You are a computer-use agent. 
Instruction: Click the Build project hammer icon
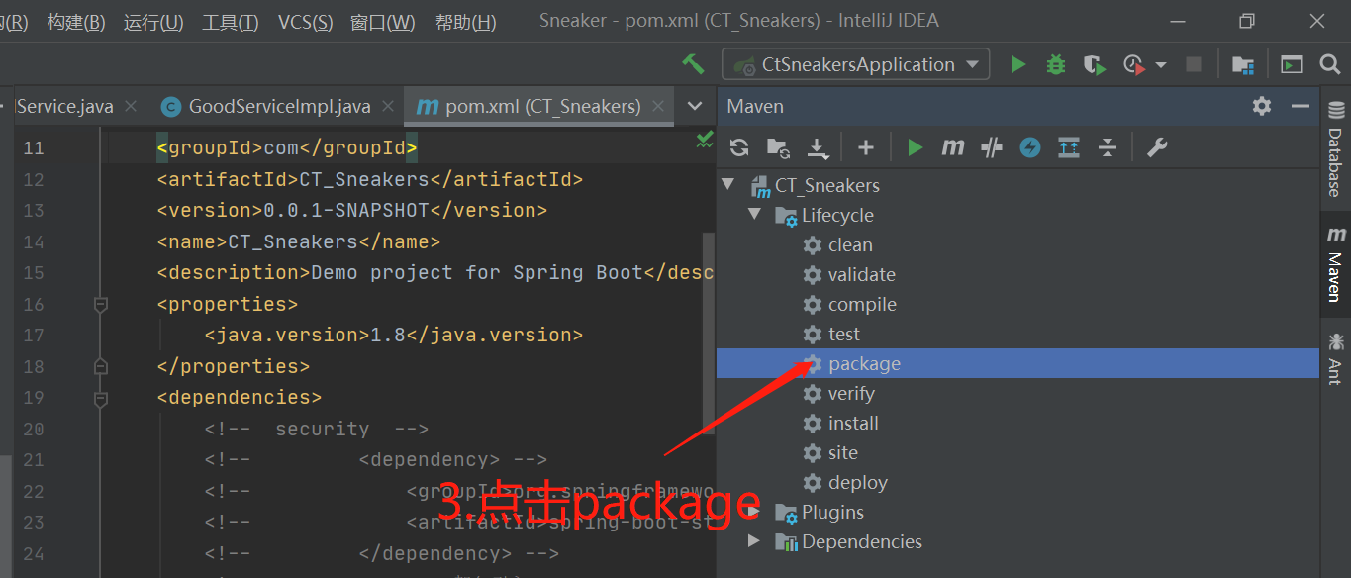tap(693, 64)
